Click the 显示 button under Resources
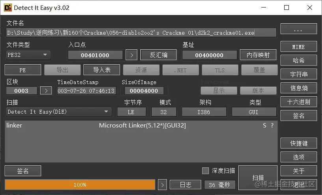 [x=219, y=90]
